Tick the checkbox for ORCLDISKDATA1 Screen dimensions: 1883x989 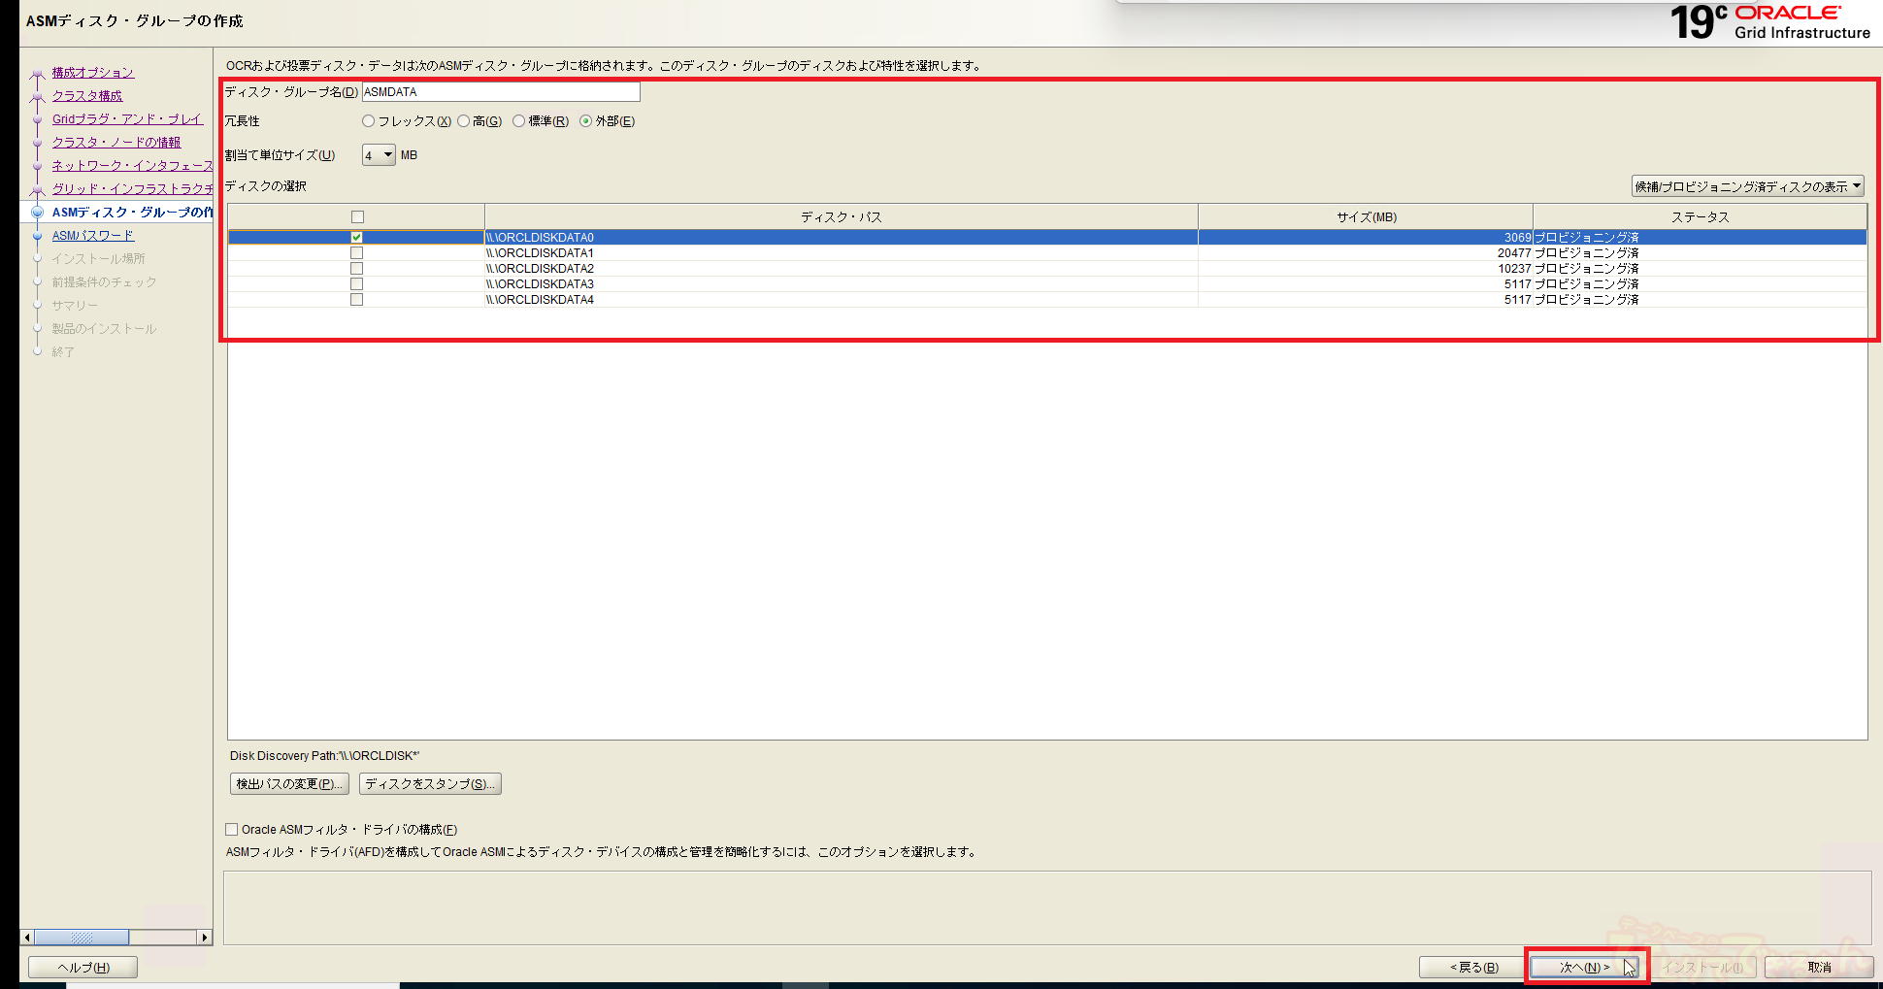[x=357, y=253]
